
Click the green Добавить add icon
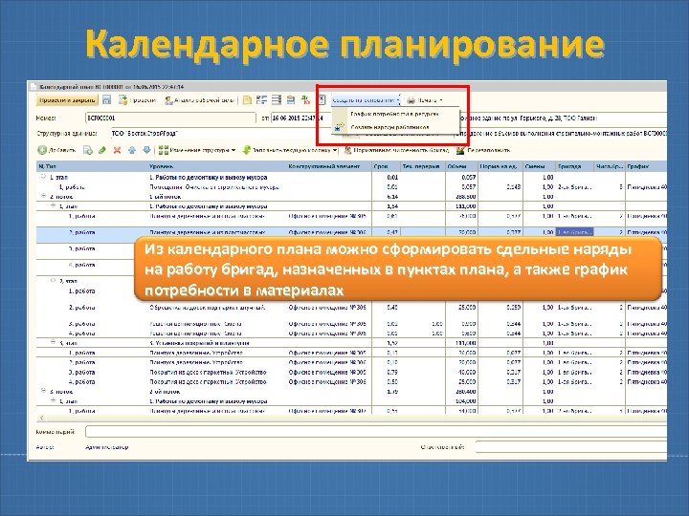[x=42, y=150]
